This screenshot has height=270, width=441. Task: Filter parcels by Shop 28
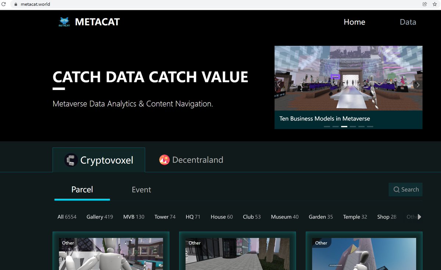click(x=387, y=217)
